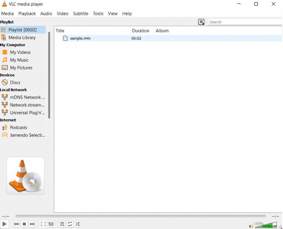Sort playlist by the Title column

92,31
